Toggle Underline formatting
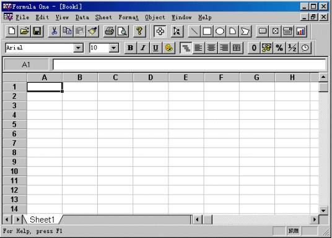 click(x=156, y=48)
